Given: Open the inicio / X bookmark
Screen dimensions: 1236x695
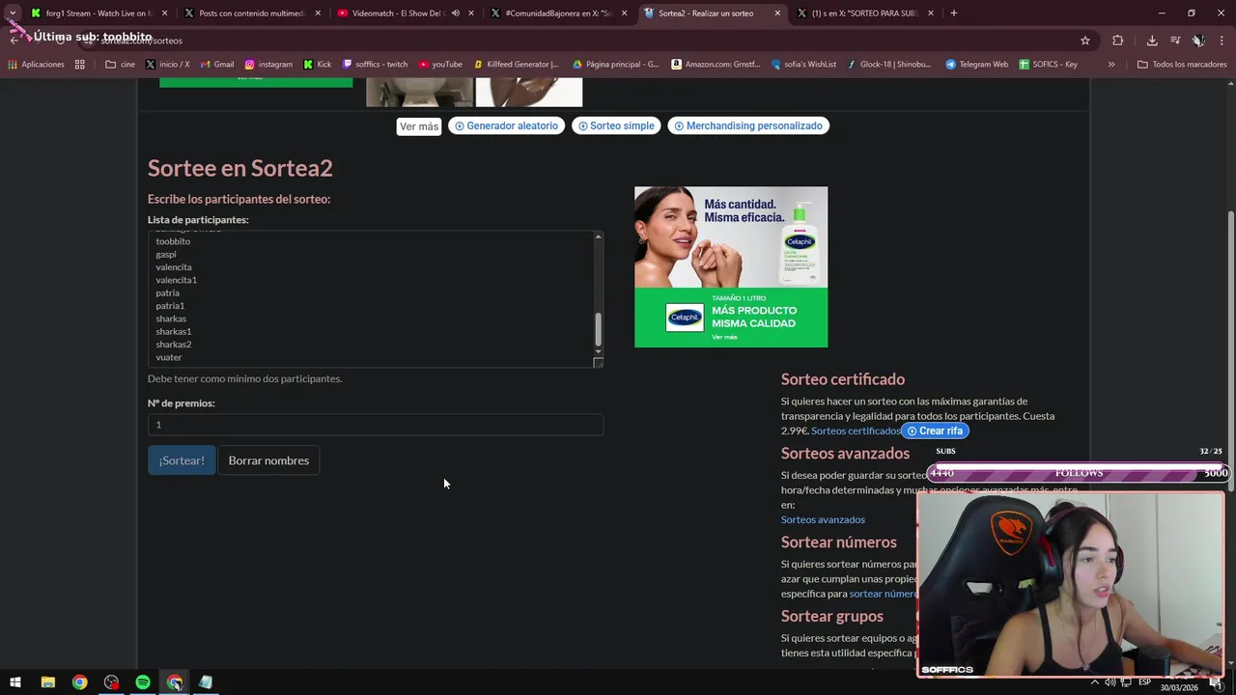Looking at the screenshot, I should tap(167, 65).
